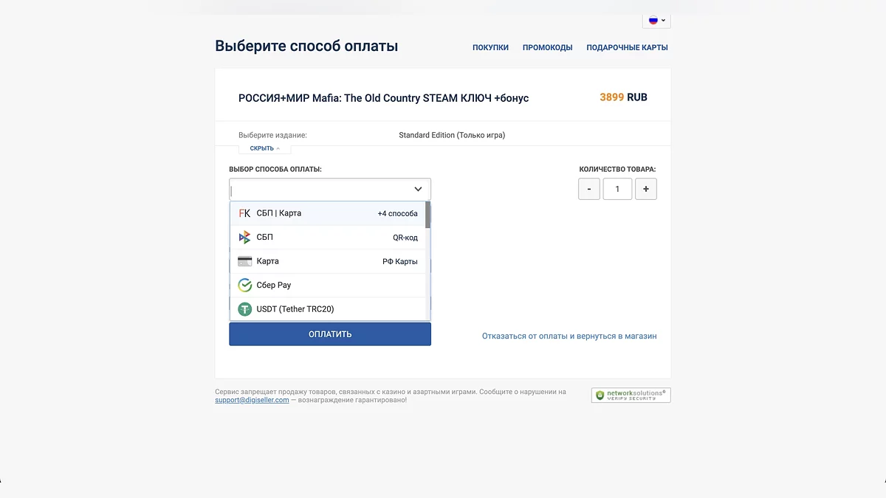886x498 pixels.
Task: Open support@digiseller.com email link
Action: point(252,400)
